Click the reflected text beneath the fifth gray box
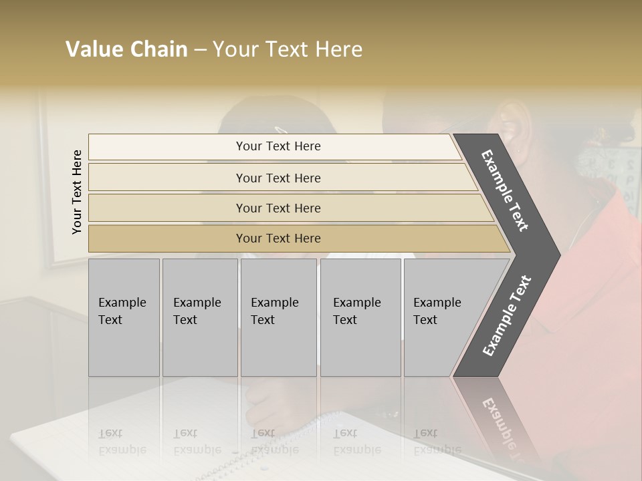 pos(437,442)
